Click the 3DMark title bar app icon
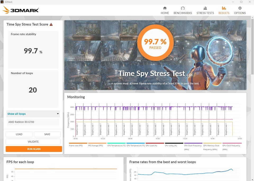The image size is (254, 181). click(2, 2)
